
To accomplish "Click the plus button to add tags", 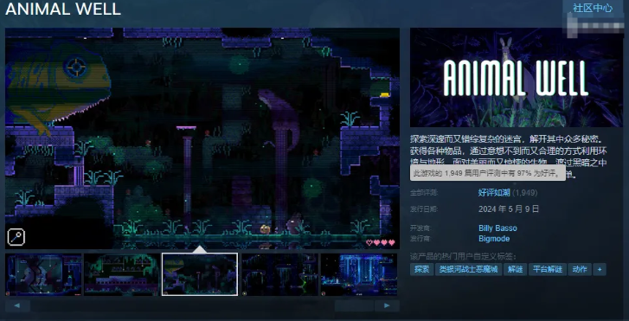I will coord(600,269).
